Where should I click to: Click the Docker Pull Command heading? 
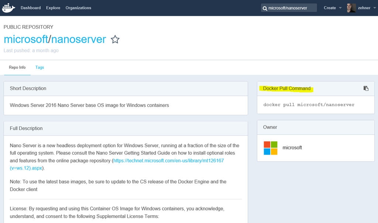coord(287,88)
